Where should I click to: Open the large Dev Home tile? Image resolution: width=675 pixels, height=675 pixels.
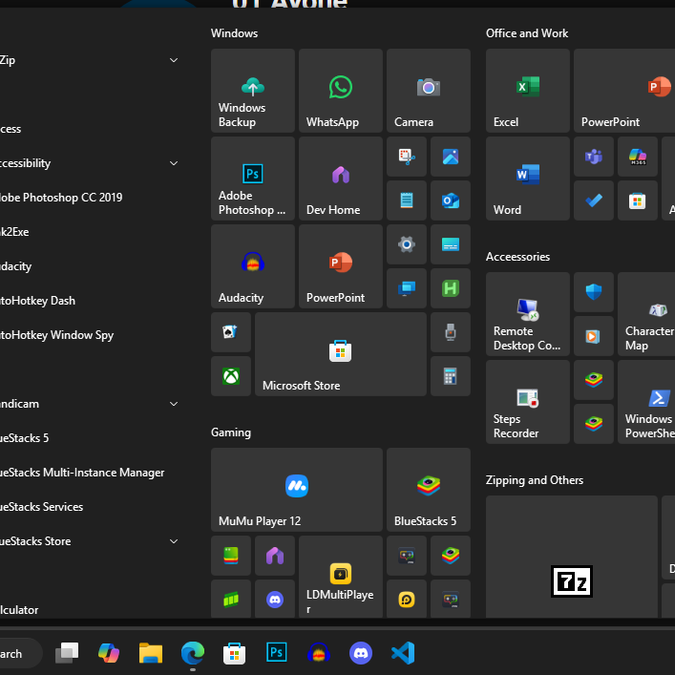tap(341, 179)
